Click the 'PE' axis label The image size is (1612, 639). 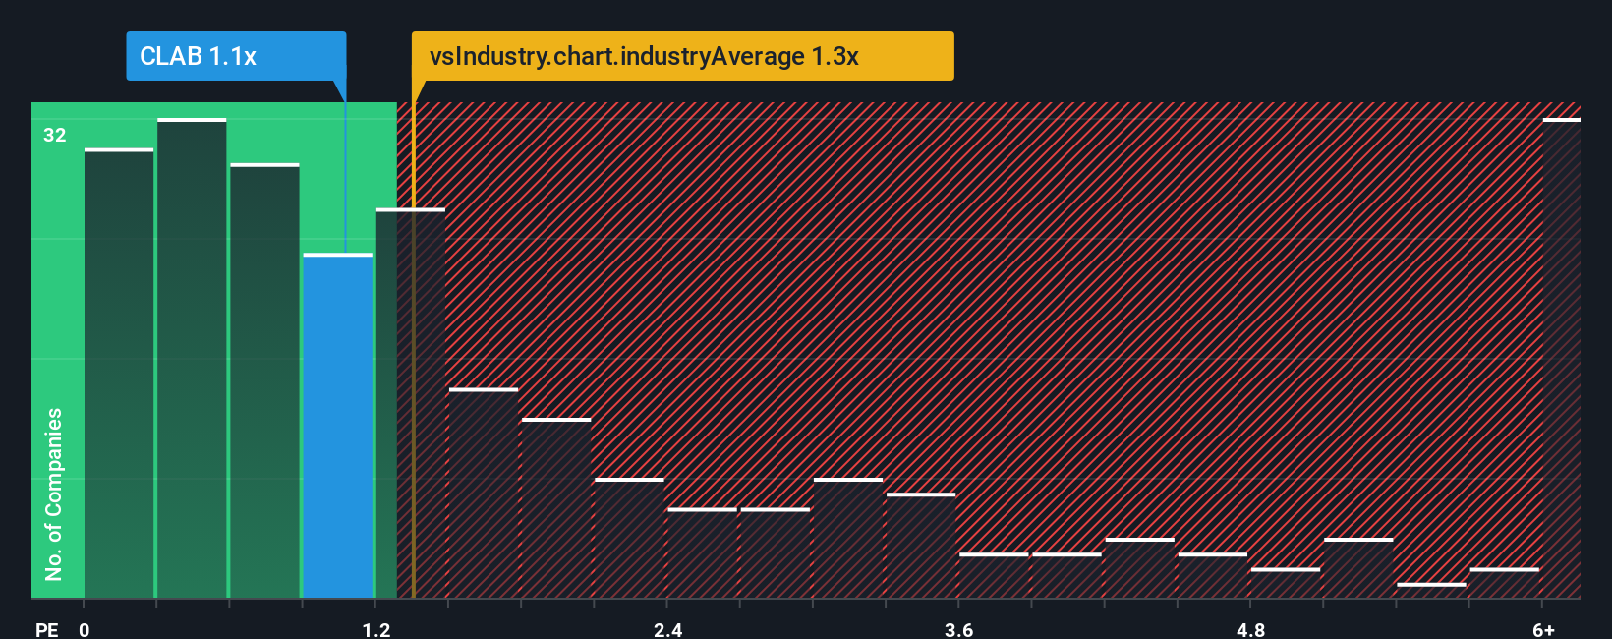[x=47, y=629]
